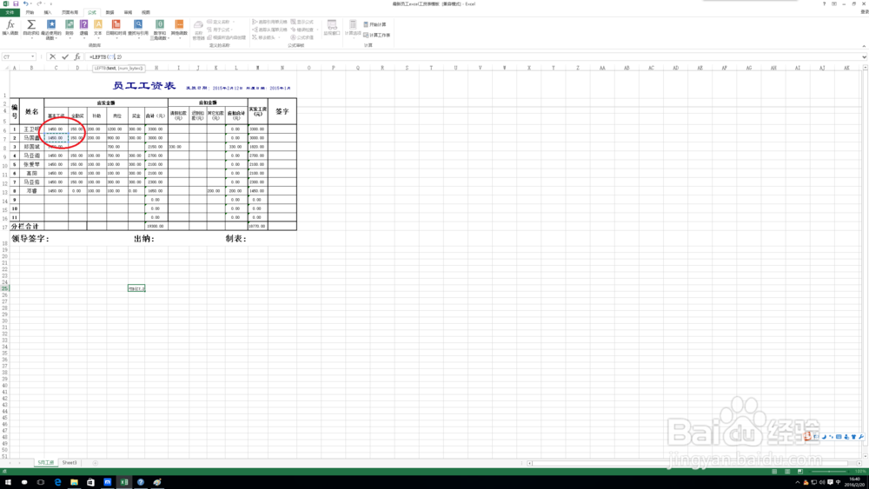
Task: Open the Lookup & Reference functions icon
Action: [138, 28]
